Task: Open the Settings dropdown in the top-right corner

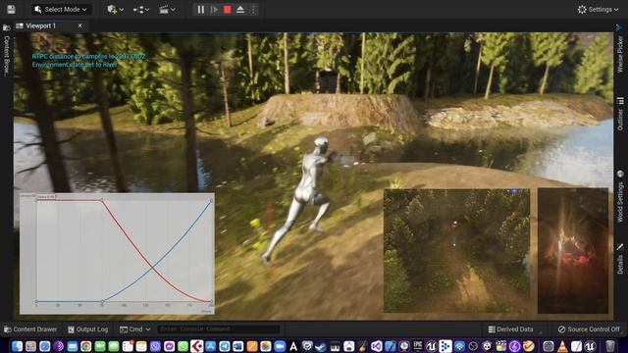Action: [x=598, y=9]
